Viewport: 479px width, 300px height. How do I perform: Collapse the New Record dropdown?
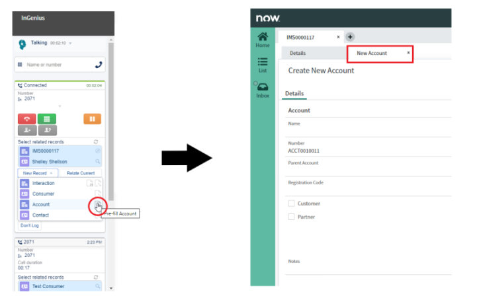(x=38, y=172)
